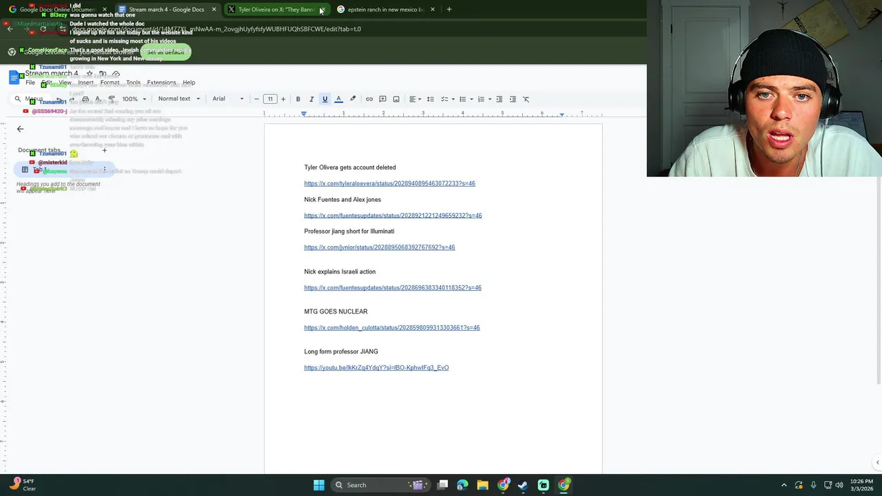Screen dimensions: 882x496
Task: Close the Tyler Oliveira on X tab
Action: point(322,10)
